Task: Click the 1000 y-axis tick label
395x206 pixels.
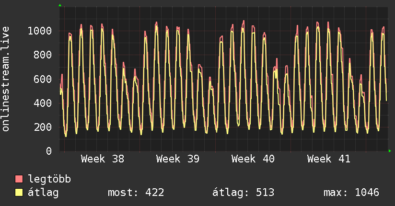Action: tap(40, 31)
